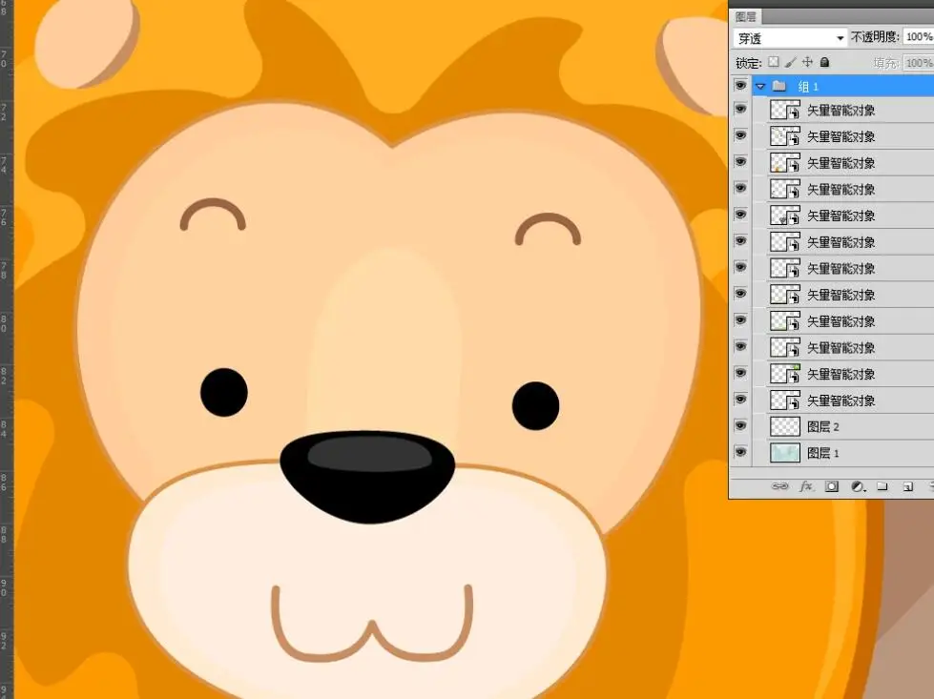Click the lock image pixels brush icon

tap(791, 62)
